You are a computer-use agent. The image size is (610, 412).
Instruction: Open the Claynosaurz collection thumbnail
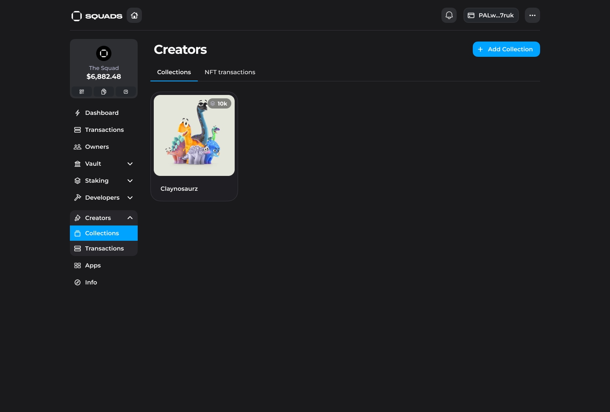click(194, 136)
